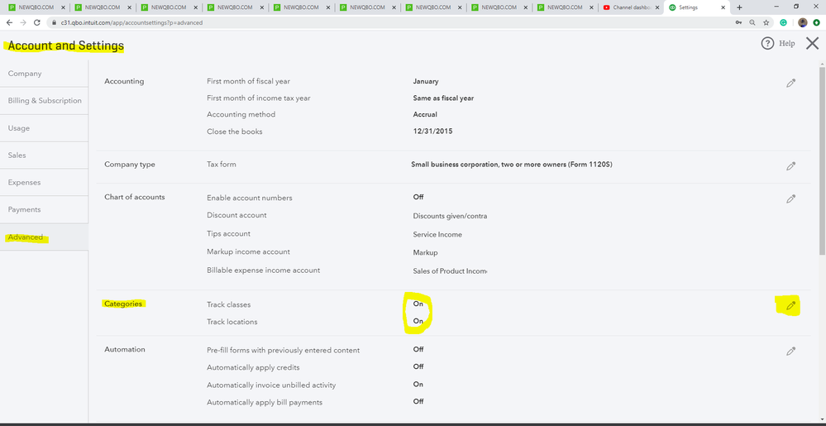The height and width of the screenshot is (426, 826).
Task: Bookmark this page with the star icon
Action: [766, 22]
